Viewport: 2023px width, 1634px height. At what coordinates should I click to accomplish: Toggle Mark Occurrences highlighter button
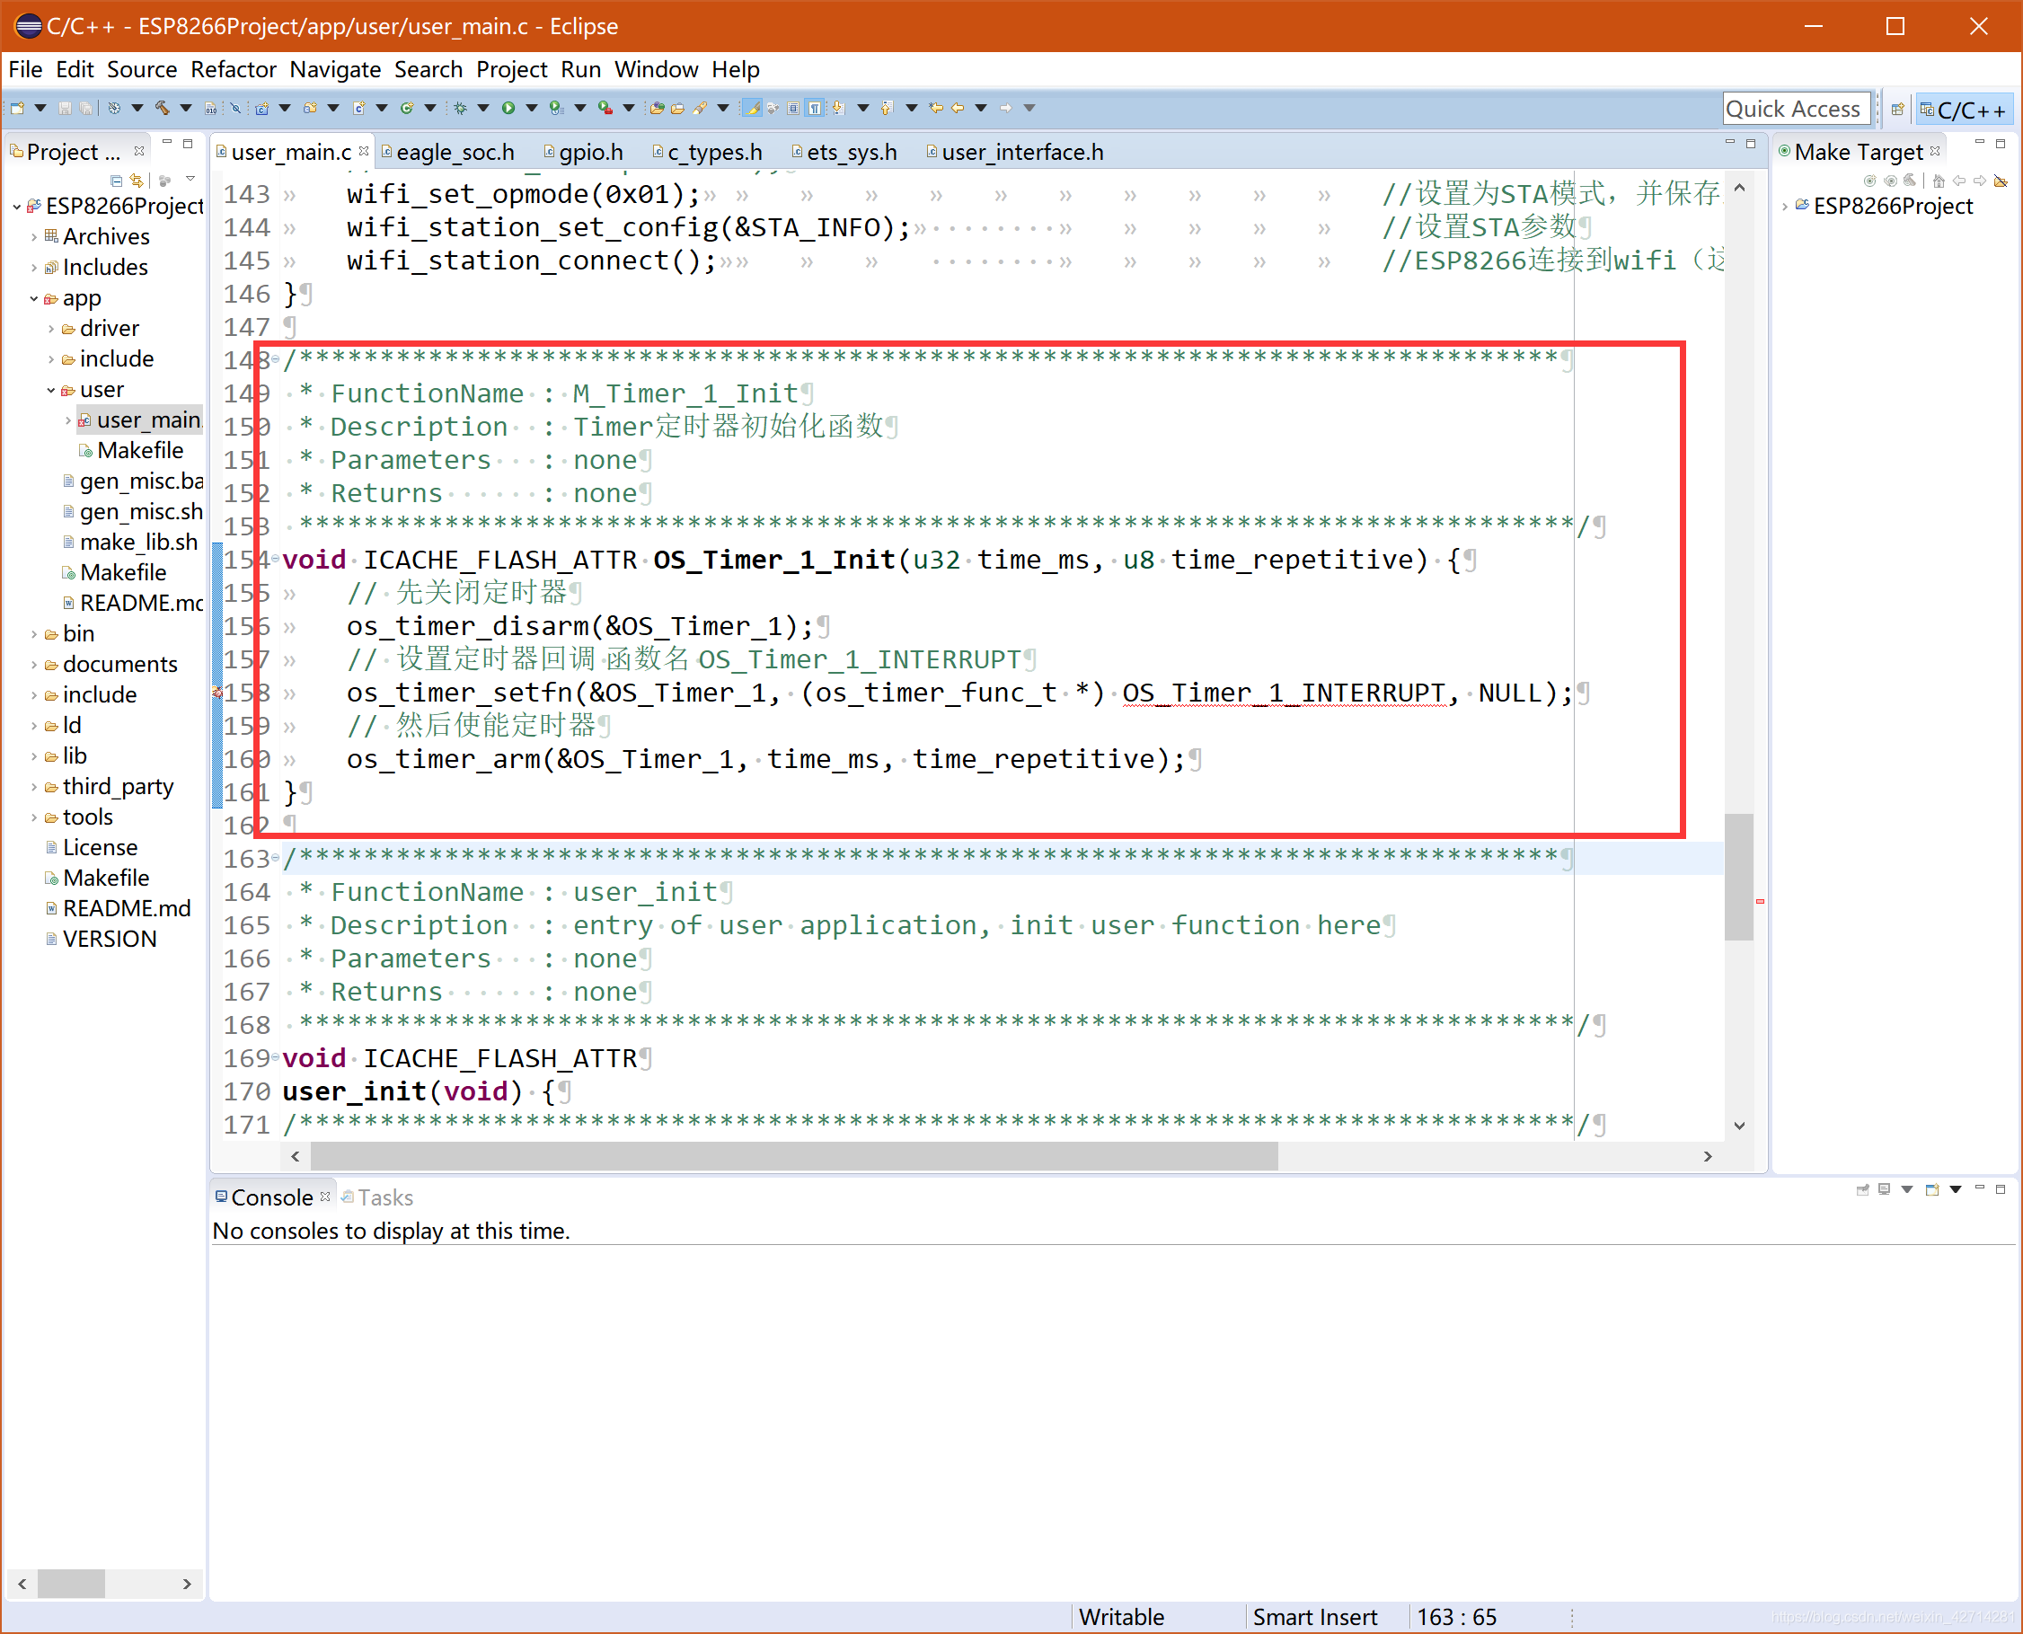click(x=751, y=108)
